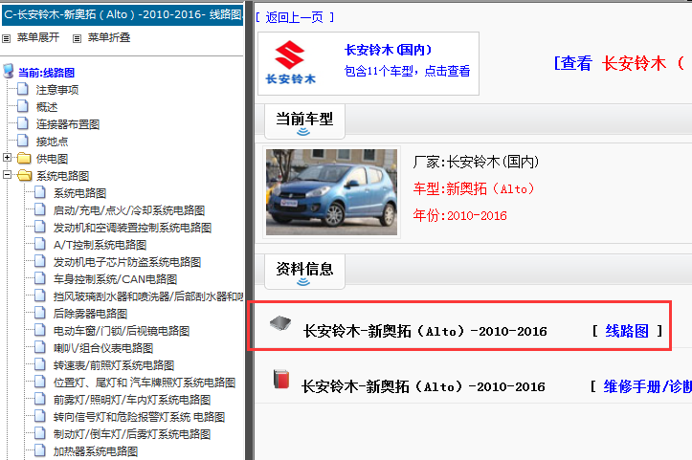Click the page icon beside 注意事项
Image resolution: width=692 pixels, height=460 pixels.
pyautogui.click(x=23, y=90)
